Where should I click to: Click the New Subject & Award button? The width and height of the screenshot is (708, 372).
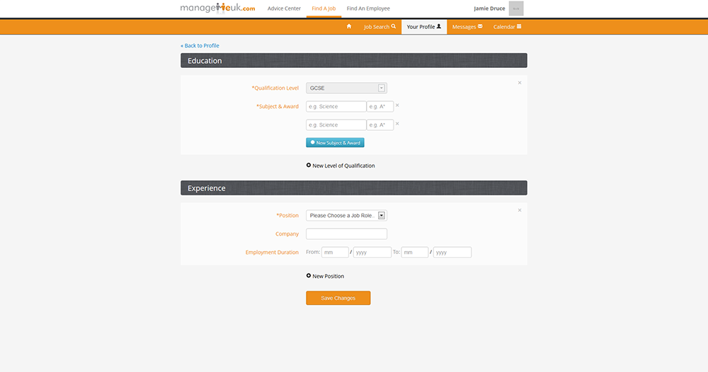[x=335, y=143]
